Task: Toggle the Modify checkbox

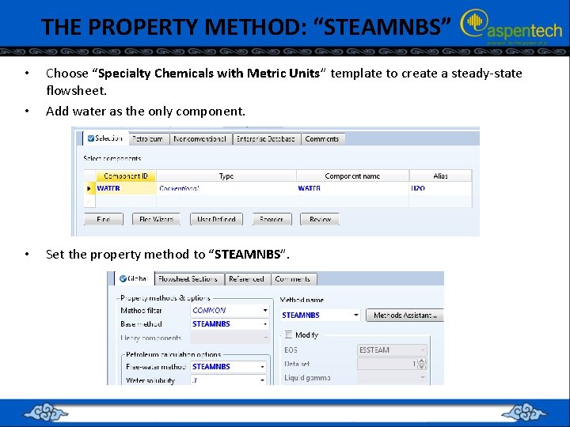Action: point(288,334)
